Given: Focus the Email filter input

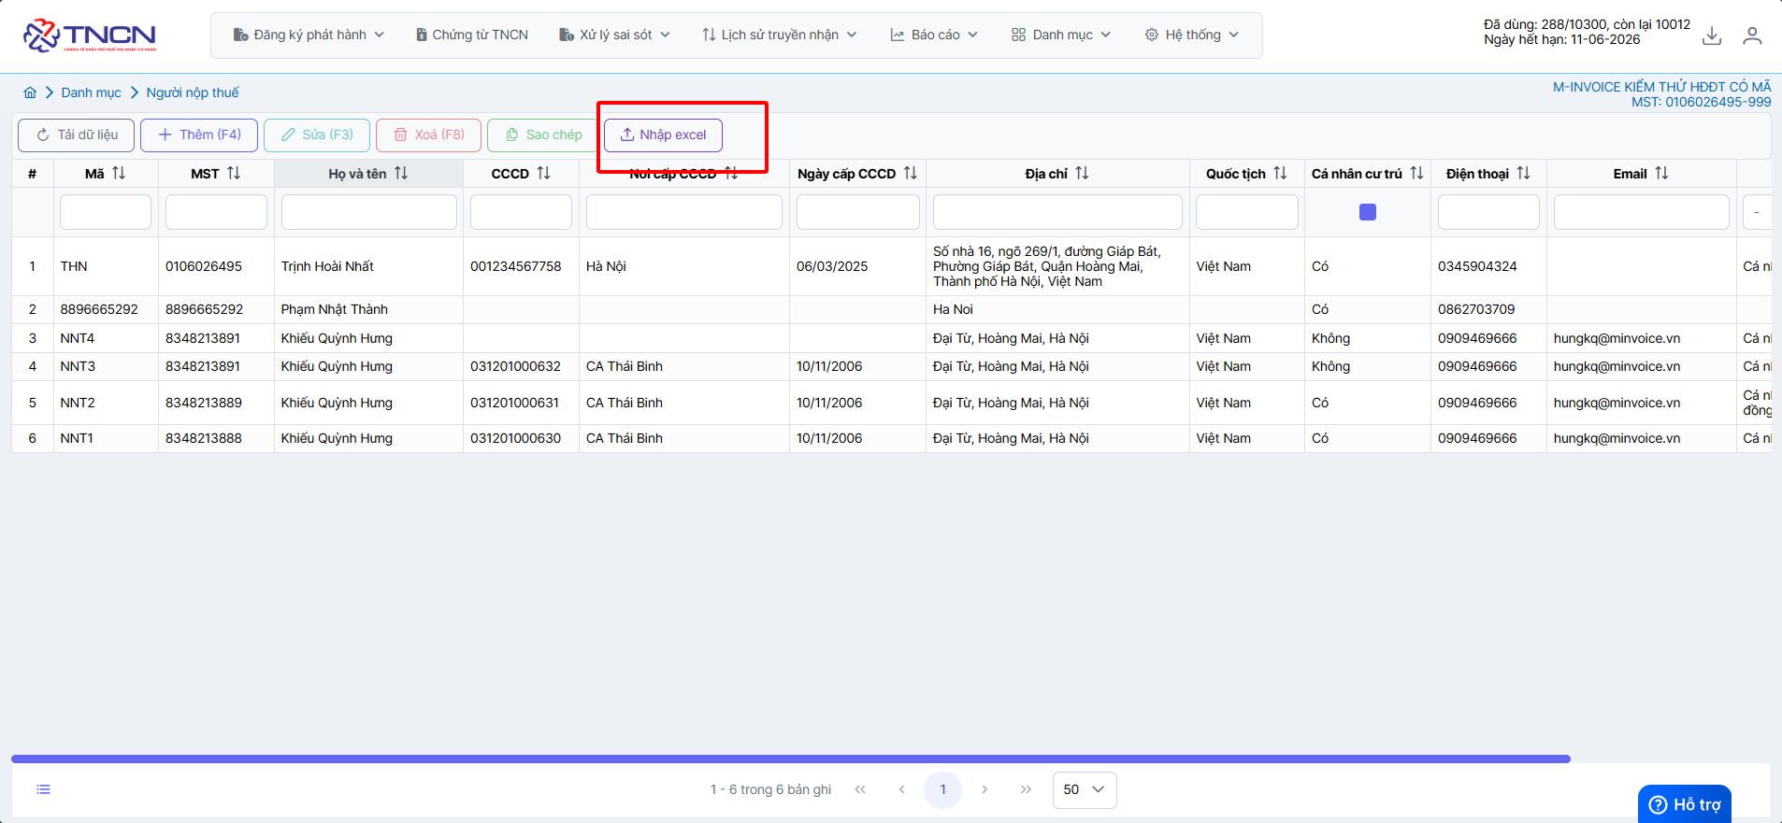Looking at the screenshot, I should [x=1641, y=212].
